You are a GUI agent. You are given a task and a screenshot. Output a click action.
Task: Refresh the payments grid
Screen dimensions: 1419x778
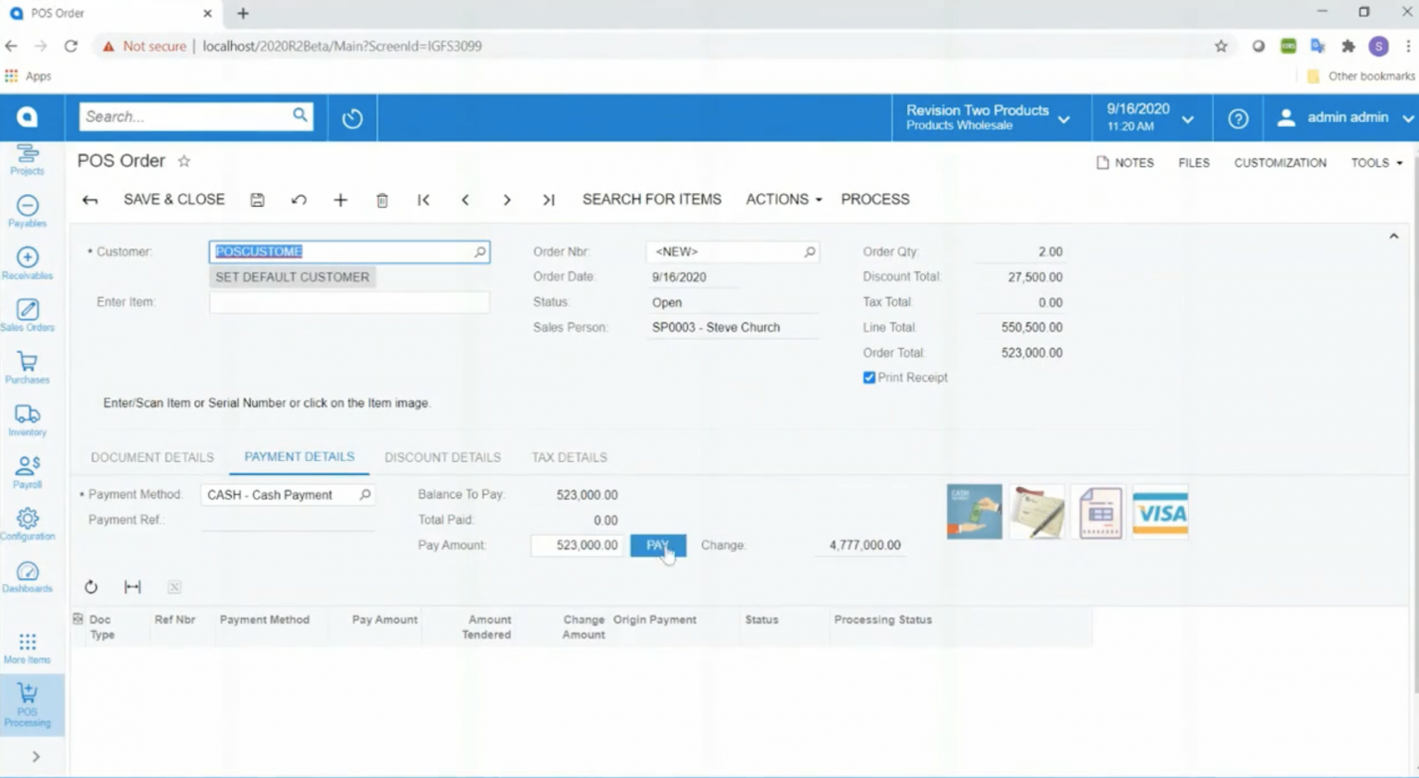coord(91,586)
